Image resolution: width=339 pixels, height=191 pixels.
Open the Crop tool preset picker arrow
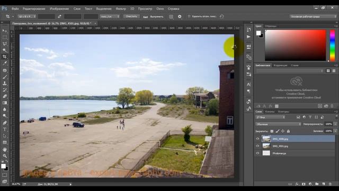tap(13, 16)
